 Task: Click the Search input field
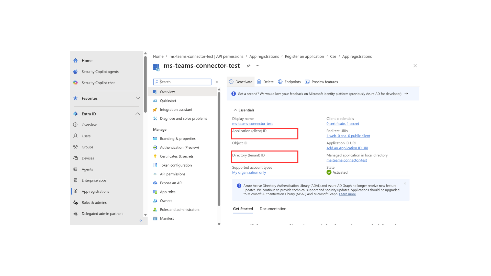pyautogui.click(x=182, y=82)
